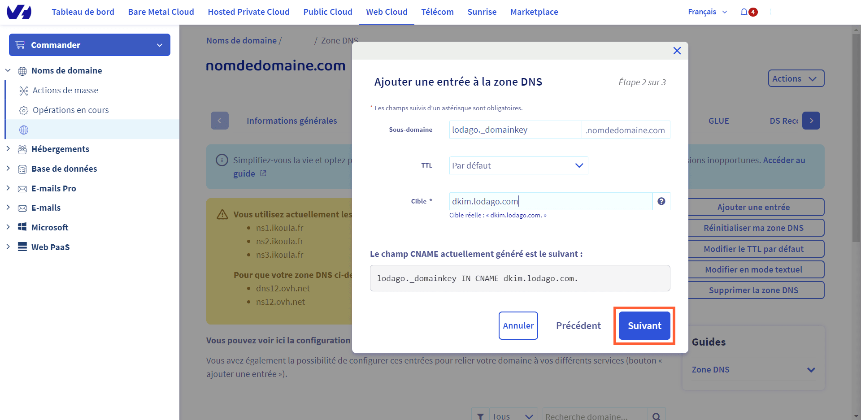Open the Télécom menu
The height and width of the screenshot is (420, 861).
(x=437, y=12)
